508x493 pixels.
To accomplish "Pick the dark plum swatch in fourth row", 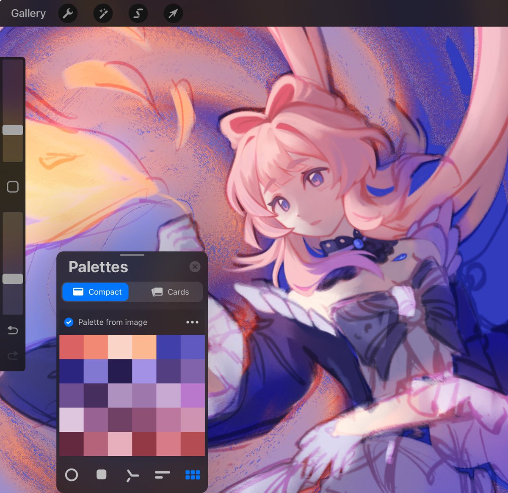I will coord(120,419).
